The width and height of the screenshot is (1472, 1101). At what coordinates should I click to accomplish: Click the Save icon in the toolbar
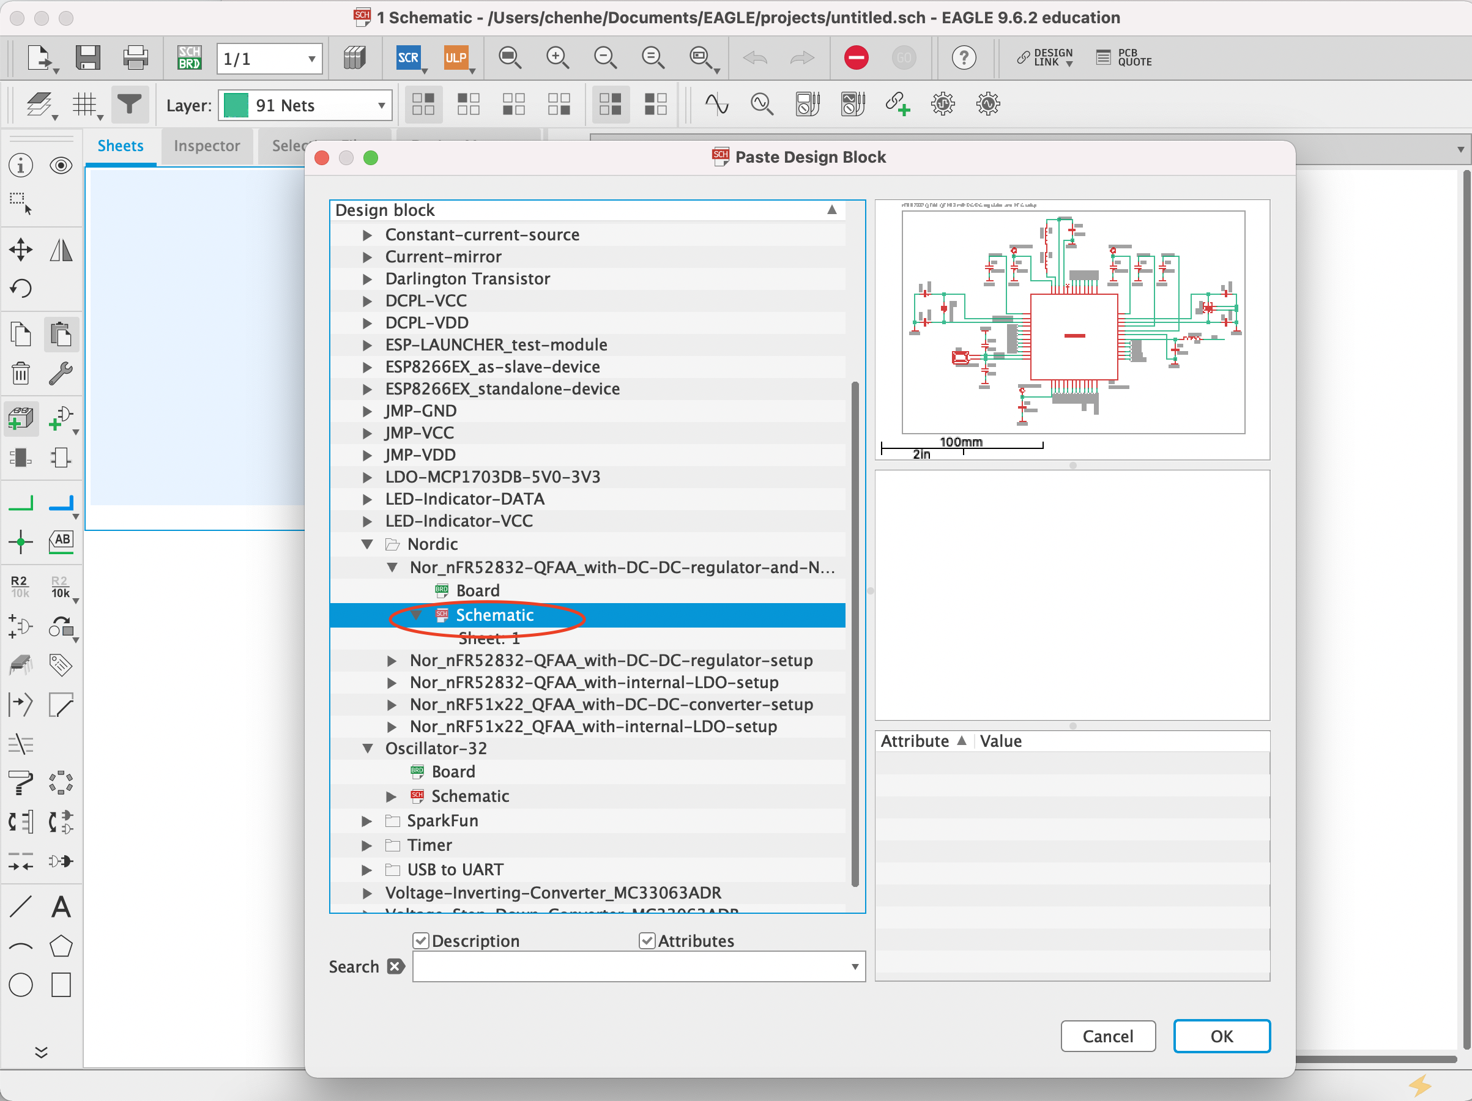point(89,58)
